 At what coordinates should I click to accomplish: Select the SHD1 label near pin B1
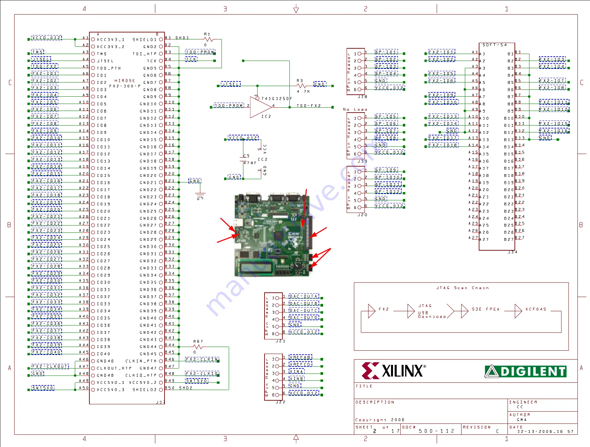[182, 38]
